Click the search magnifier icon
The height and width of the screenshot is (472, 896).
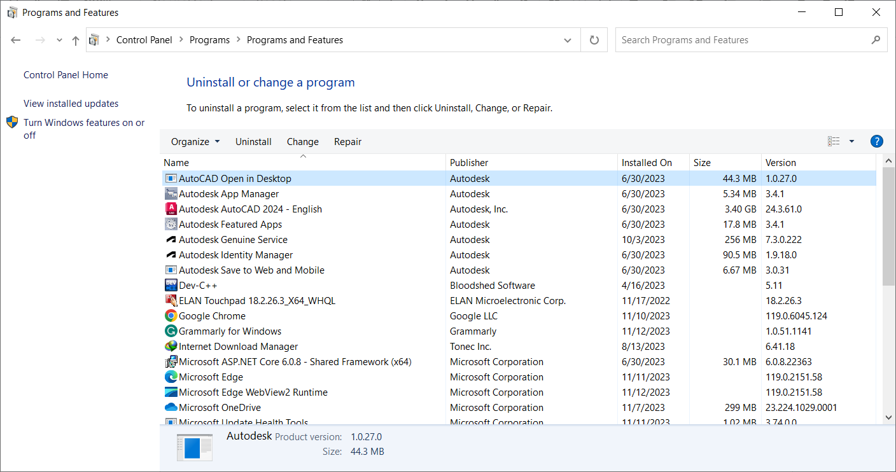click(876, 39)
